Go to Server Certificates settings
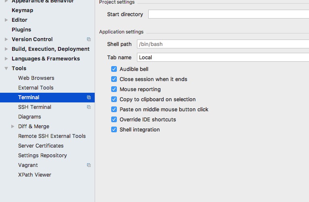 coord(41,146)
